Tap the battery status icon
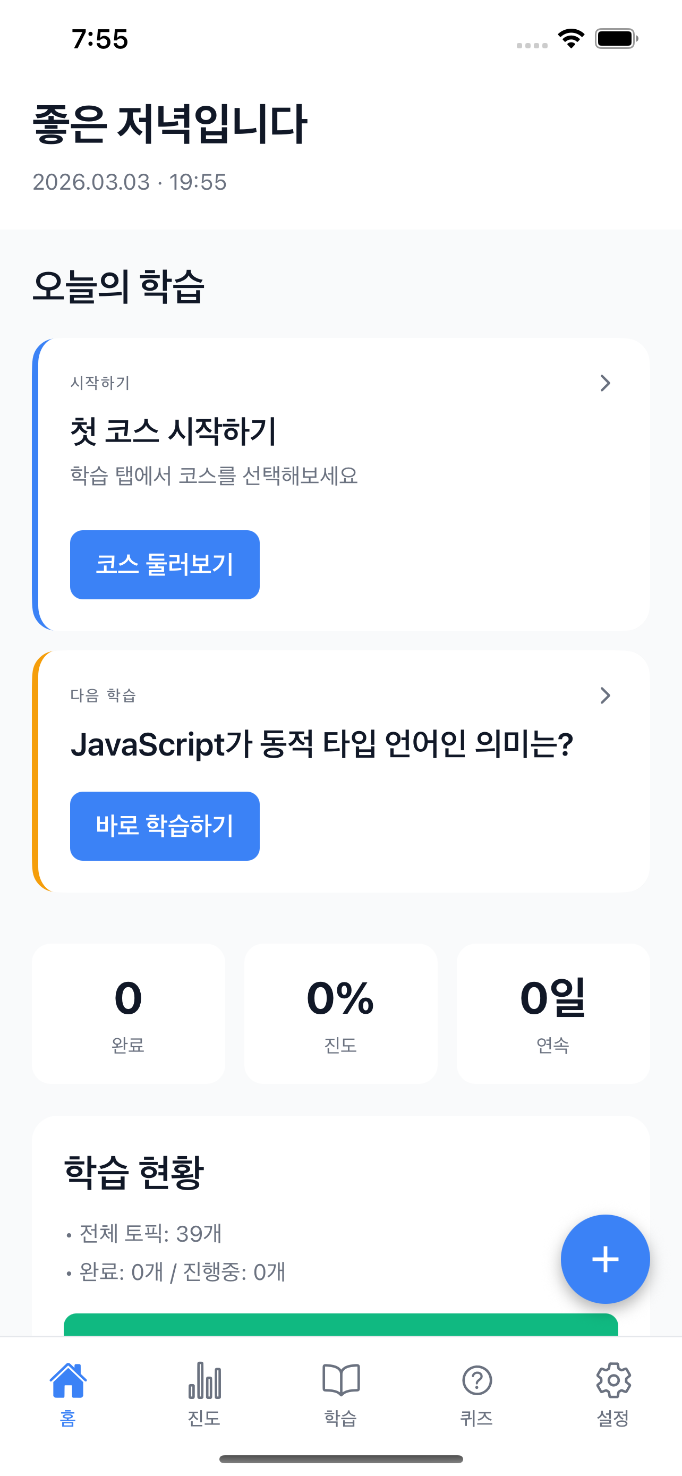Image resolution: width=682 pixels, height=1476 pixels. pyautogui.click(x=616, y=39)
